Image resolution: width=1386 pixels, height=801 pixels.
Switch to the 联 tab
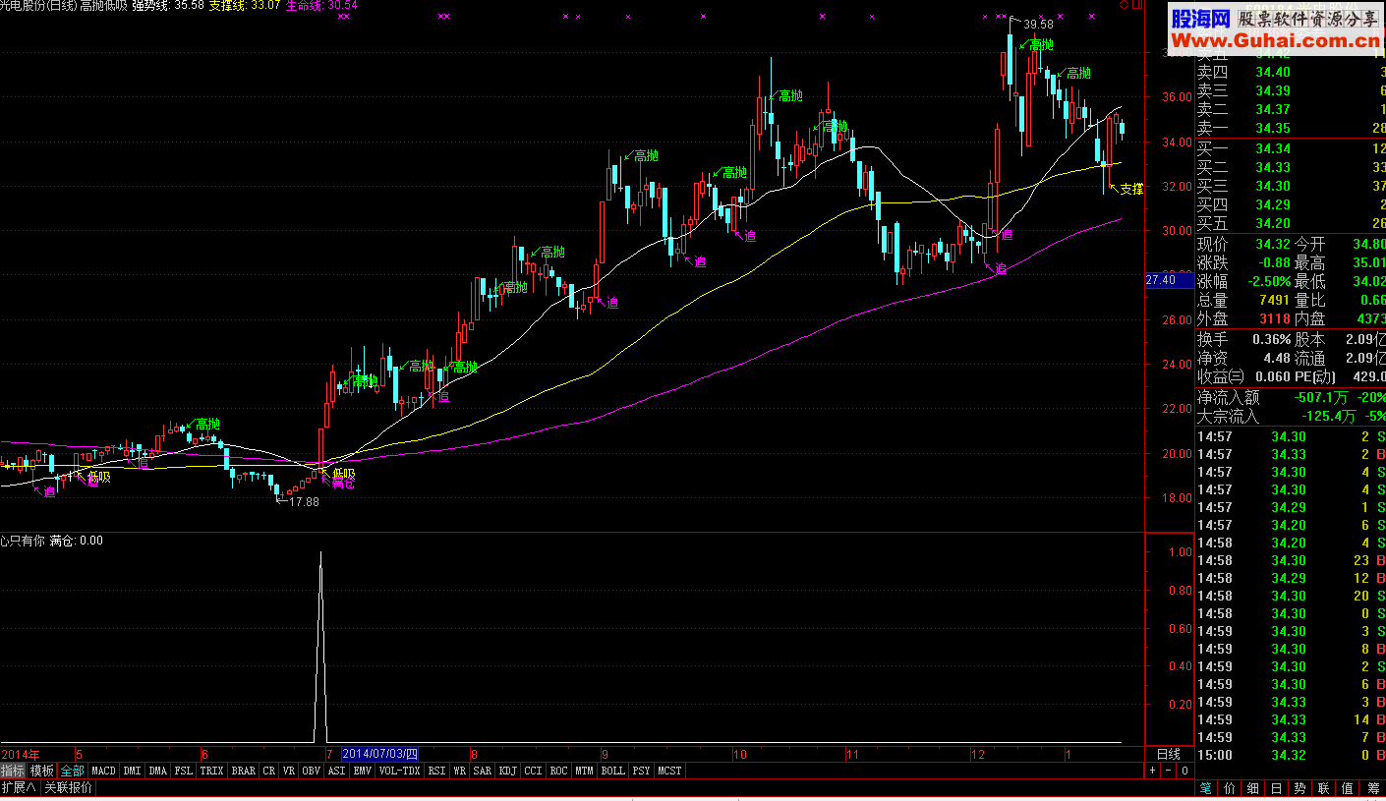coord(1324,788)
